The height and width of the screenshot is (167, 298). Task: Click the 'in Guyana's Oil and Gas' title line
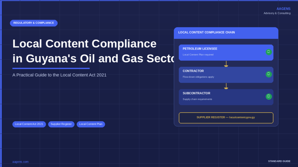tap(93, 59)
